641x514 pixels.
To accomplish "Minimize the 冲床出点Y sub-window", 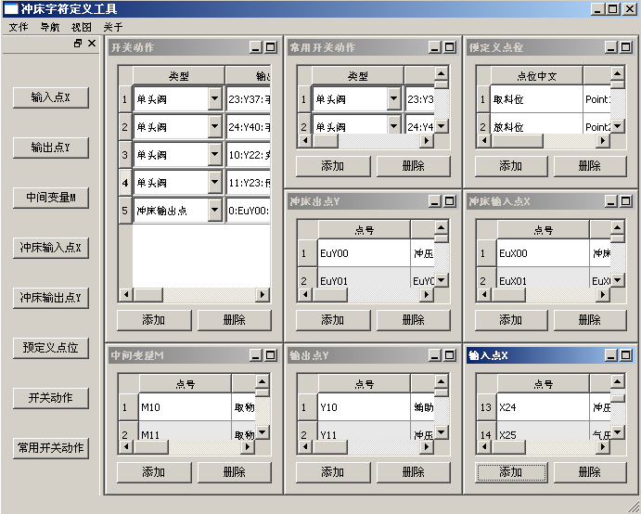I will coord(434,201).
